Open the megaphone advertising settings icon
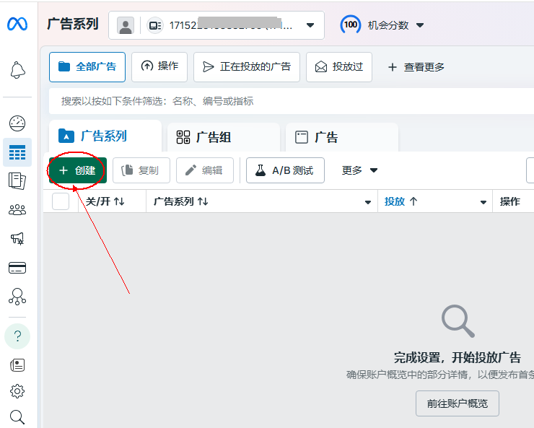 [17, 239]
